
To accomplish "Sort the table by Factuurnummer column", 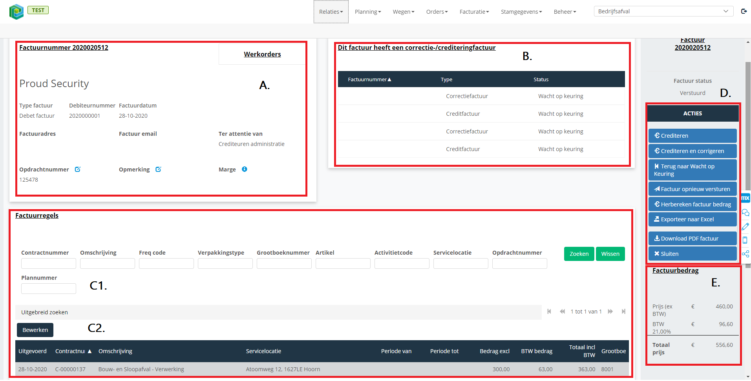I will (x=369, y=79).
